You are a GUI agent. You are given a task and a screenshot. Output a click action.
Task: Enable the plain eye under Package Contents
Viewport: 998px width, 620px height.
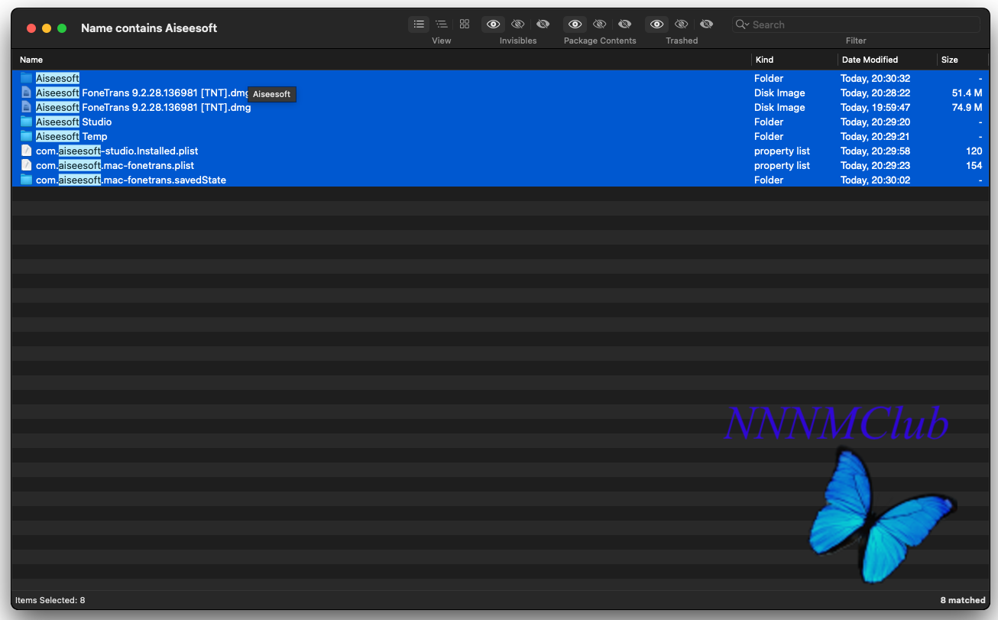(575, 24)
